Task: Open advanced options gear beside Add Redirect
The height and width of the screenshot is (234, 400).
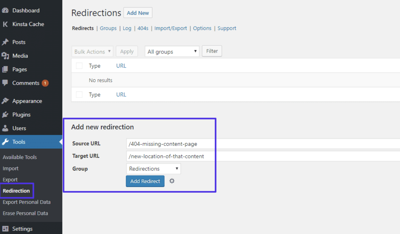Action: click(172, 181)
